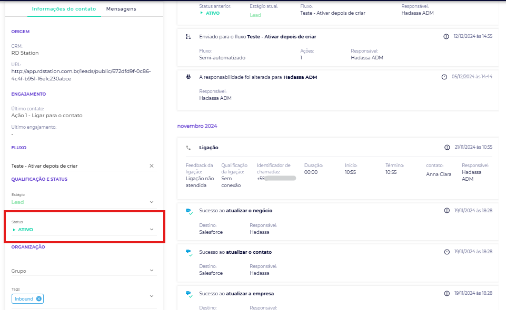Expand the Grupo dropdown

click(152, 271)
